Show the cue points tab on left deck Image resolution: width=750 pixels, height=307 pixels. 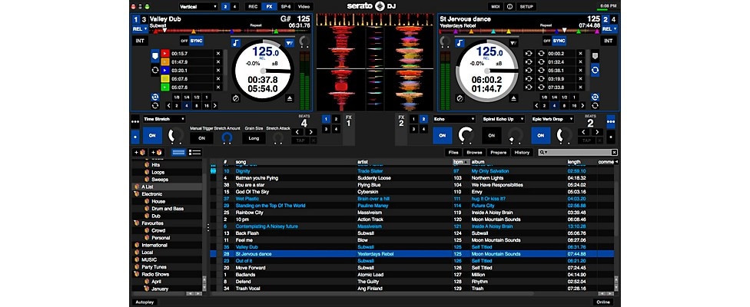pyautogui.click(x=155, y=56)
